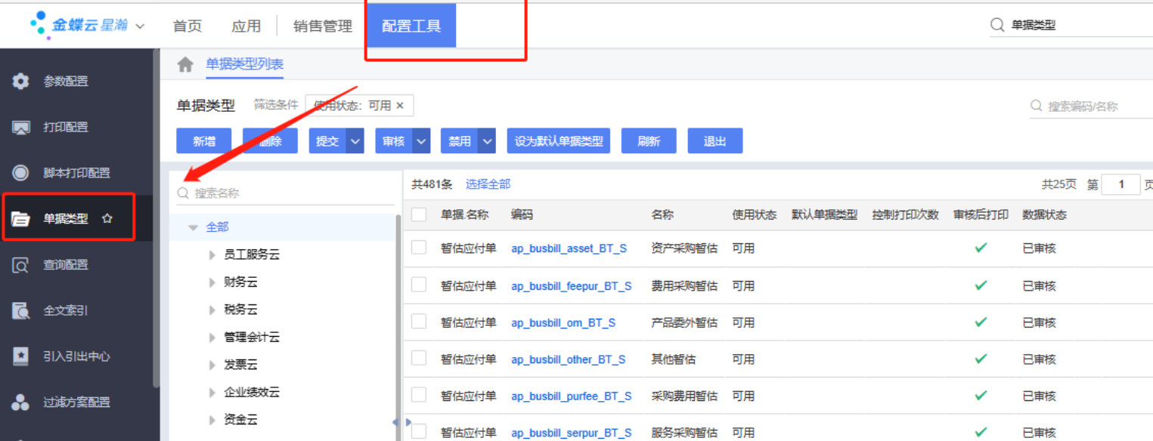Open the 禁用 button dropdown arrow
Image resolution: width=1153 pixels, height=441 pixels.
(x=487, y=141)
